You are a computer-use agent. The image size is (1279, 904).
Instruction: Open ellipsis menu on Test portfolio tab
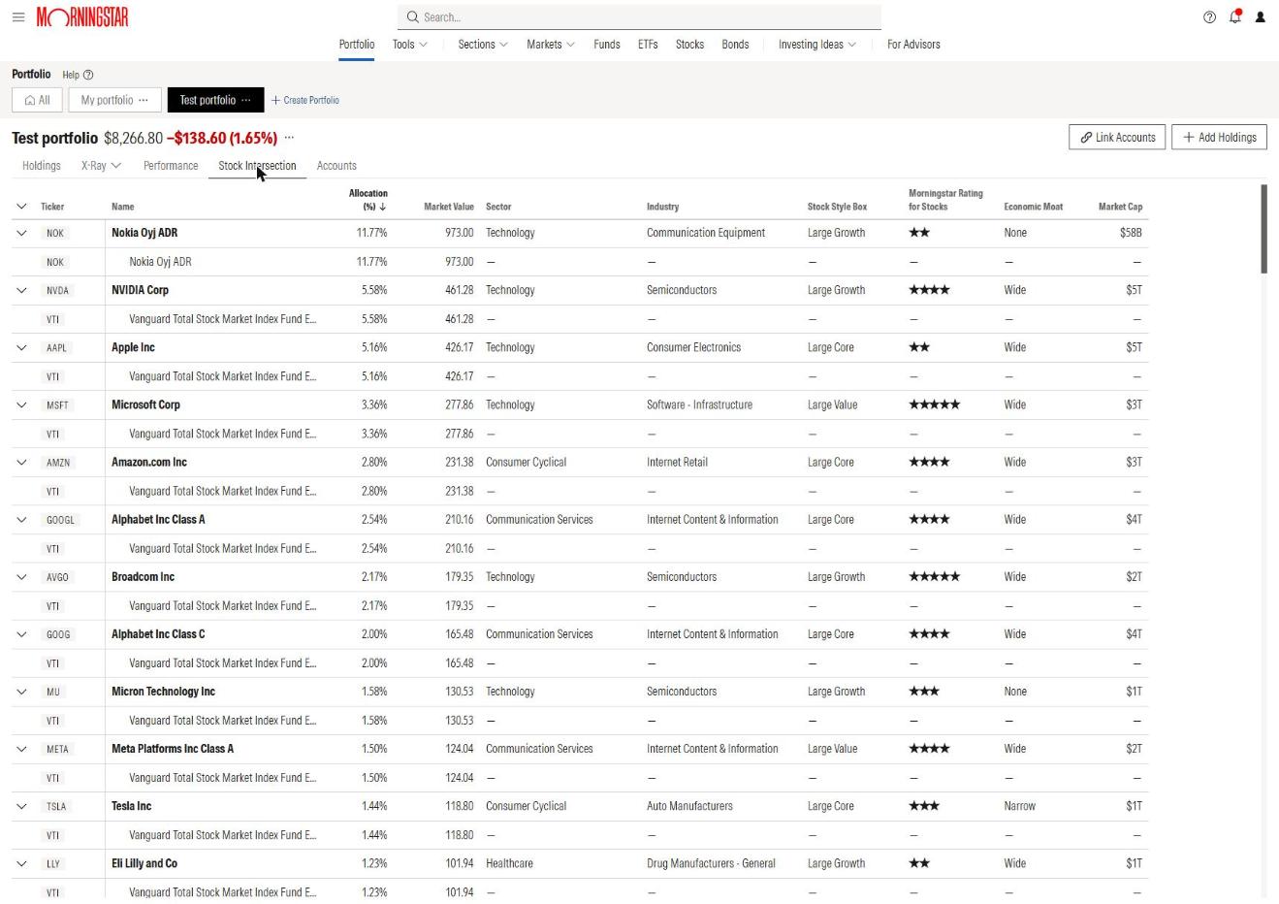(246, 100)
